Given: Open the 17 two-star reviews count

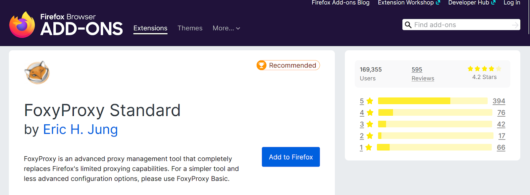Looking at the screenshot, I should pyautogui.click(x=502, y=136).
